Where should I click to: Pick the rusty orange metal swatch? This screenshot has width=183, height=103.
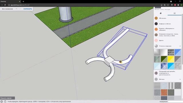[x=164, y=92]
